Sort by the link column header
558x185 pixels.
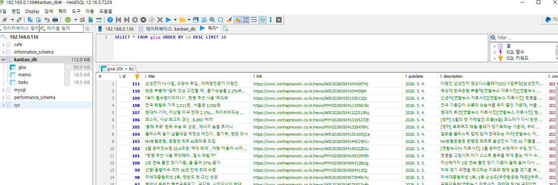[x=327, y=76]
